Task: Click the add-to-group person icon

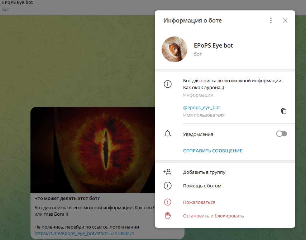Action: pos(167,172)
